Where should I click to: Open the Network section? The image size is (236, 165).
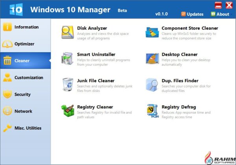(x=25, y=111)
